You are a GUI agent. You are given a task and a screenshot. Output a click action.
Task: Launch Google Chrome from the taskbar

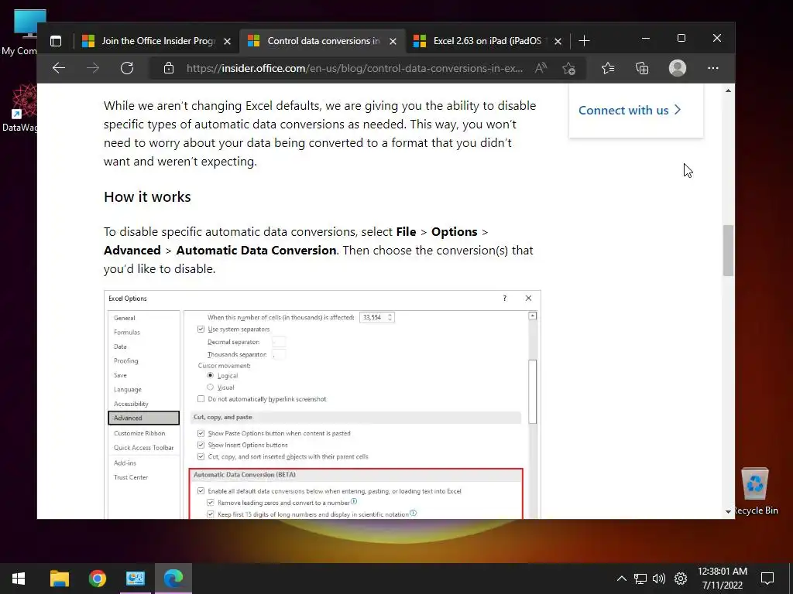tap(97, 579)
